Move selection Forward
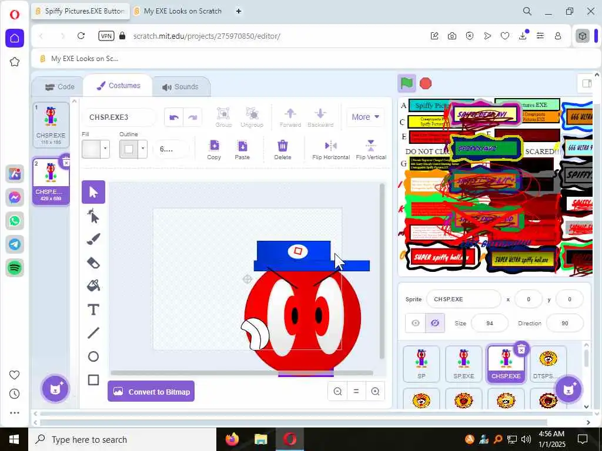The width and height of the screenshot is (602, 451). click(290, 117)
